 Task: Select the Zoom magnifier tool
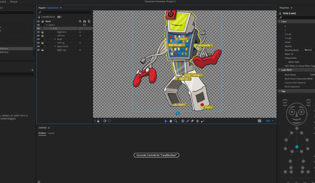pyautogui.click(x=176, y=121)
